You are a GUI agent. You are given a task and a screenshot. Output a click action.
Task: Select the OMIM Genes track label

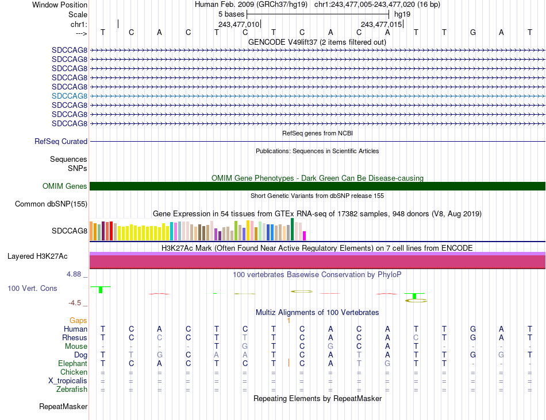pyautogui.click(x=64, y=186)
